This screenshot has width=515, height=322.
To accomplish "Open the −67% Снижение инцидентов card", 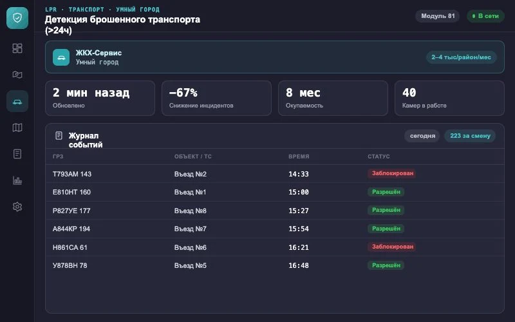I will click(x=216, y=98).
